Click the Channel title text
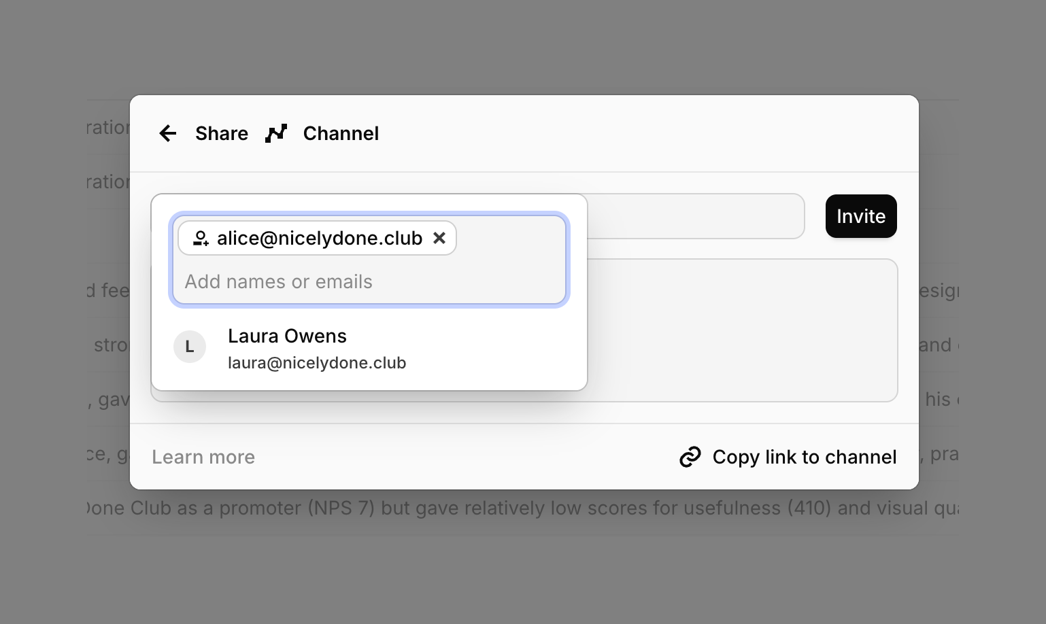The image size is (1046, 624). coord(341,133)
